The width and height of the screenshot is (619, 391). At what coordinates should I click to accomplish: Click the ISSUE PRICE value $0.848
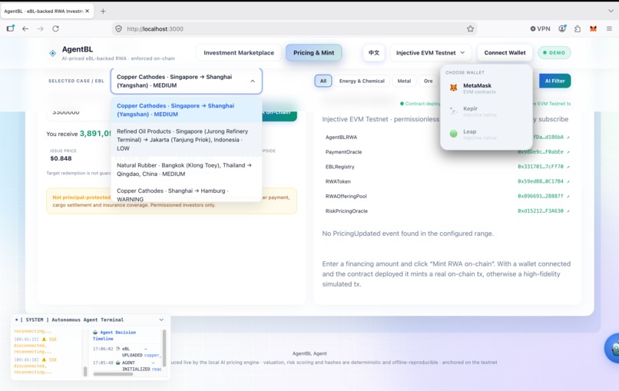(x=61, y=158)
